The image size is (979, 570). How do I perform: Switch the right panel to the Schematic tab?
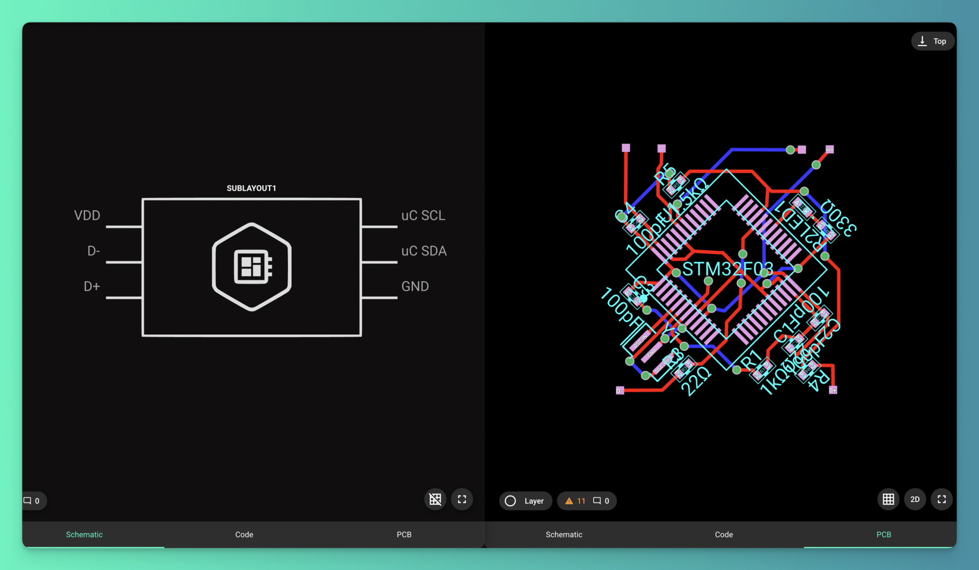pos(564,534)
